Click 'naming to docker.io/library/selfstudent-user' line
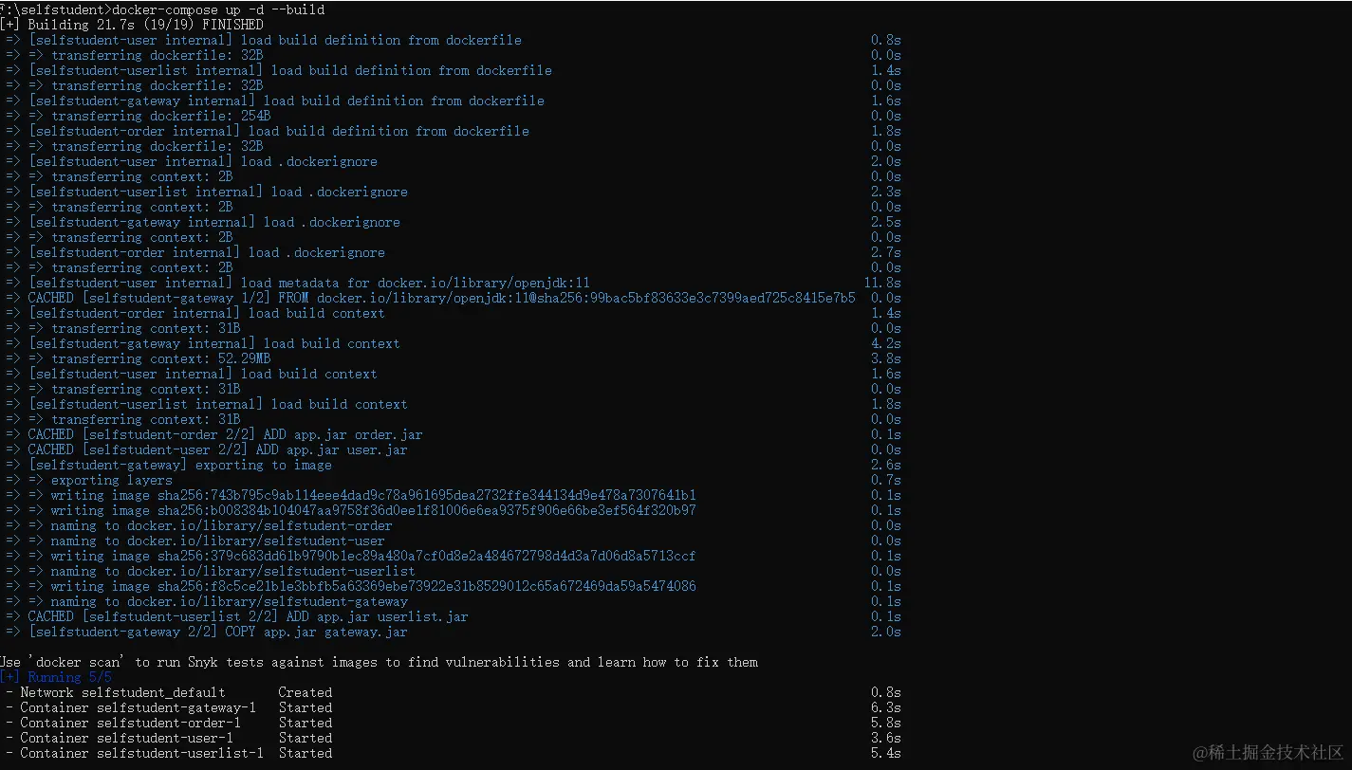Viewport: 1352px width, 770px height. point(194,541)
